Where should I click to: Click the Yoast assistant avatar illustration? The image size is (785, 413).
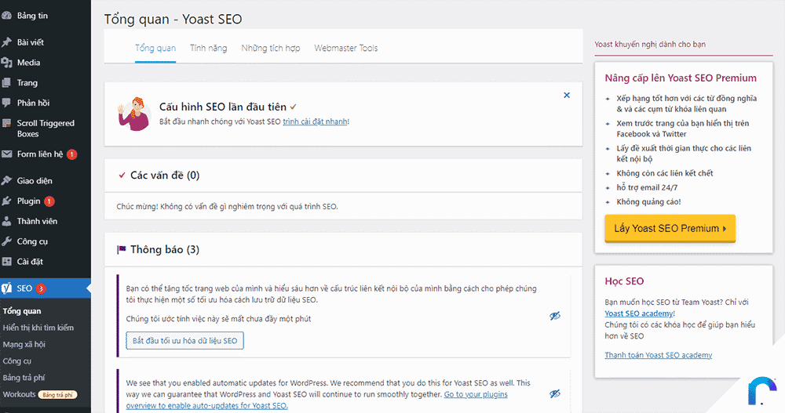pos(133,114)
